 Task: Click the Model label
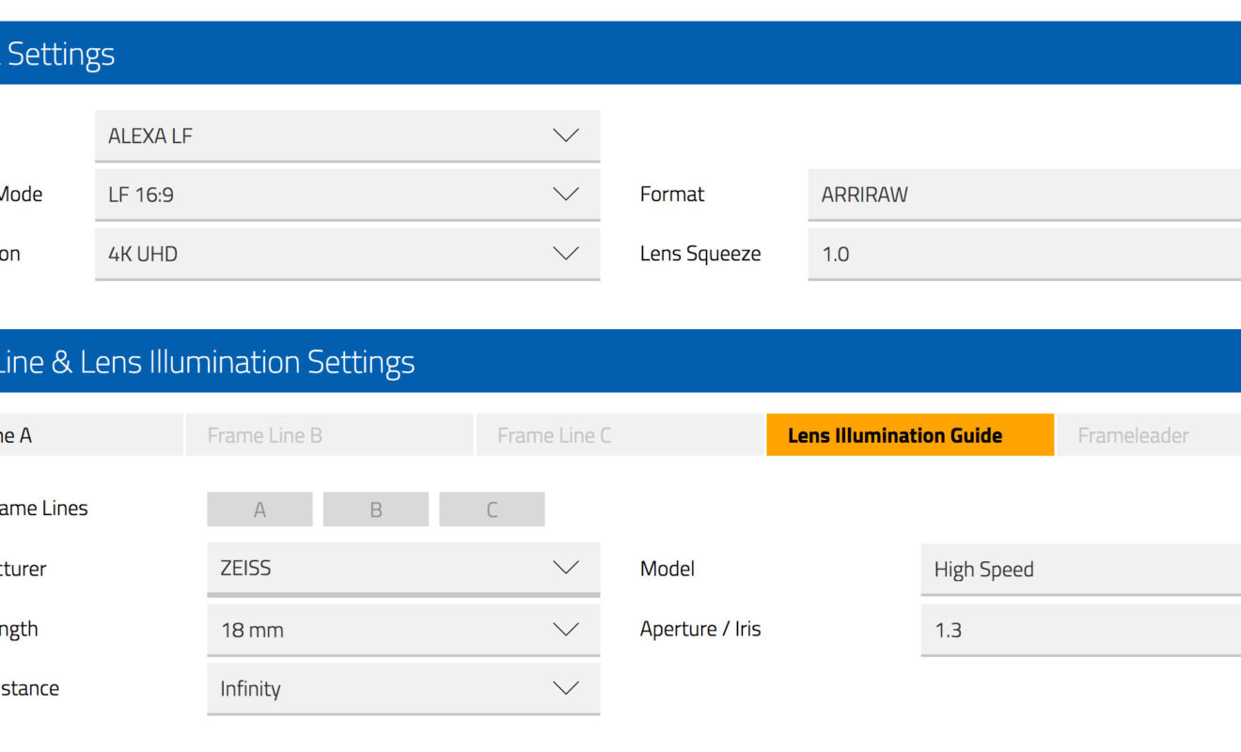(668, 569)
